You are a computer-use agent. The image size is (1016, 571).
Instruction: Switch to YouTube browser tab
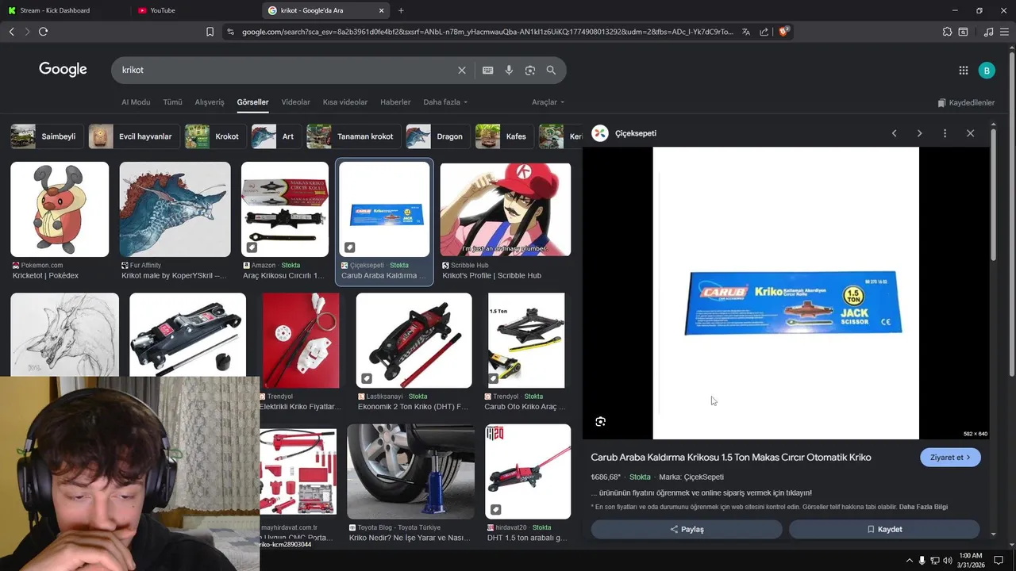point(195,10)
